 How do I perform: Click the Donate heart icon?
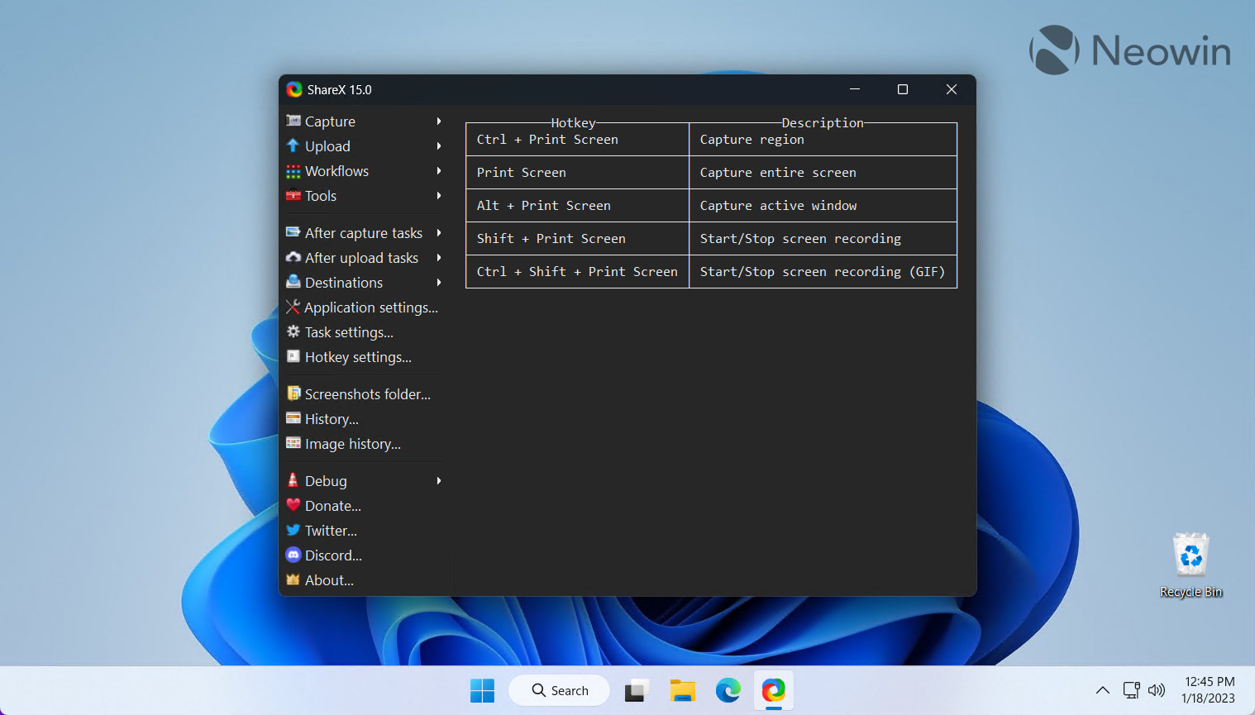pos(293,505)
